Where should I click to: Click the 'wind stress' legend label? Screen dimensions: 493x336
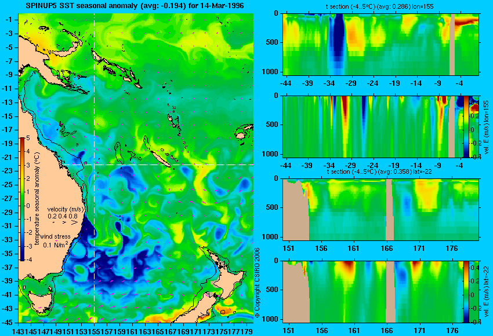56,236
